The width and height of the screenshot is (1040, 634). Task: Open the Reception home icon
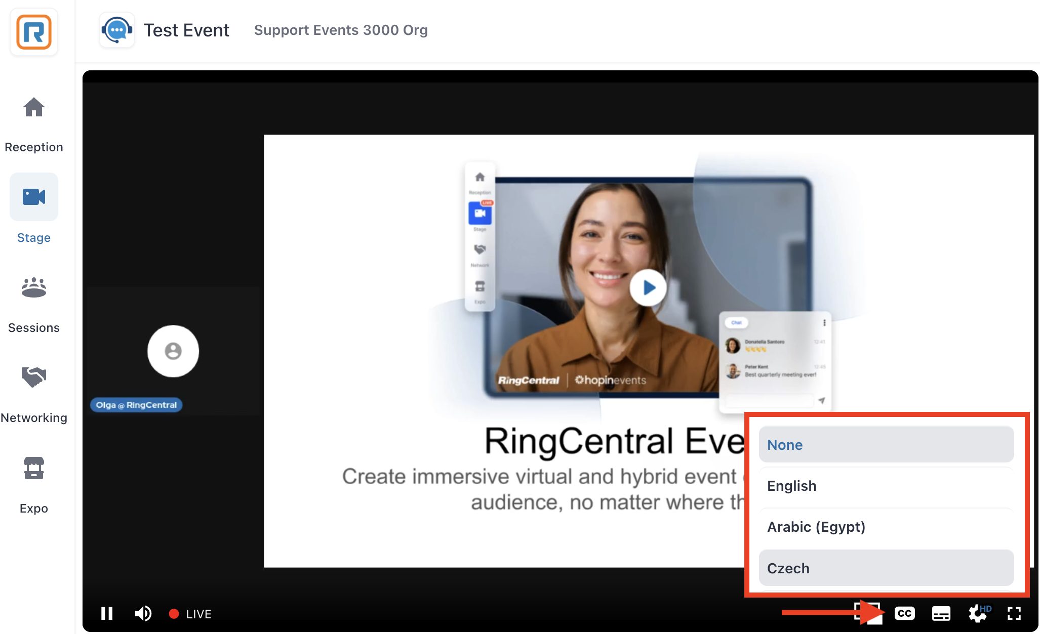click(x=34, y=107)
